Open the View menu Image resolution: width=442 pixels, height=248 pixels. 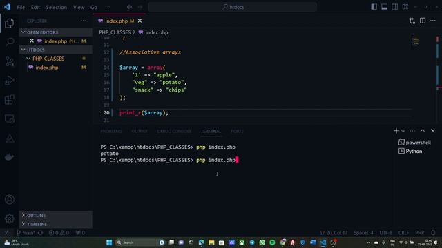click(79, 7)
